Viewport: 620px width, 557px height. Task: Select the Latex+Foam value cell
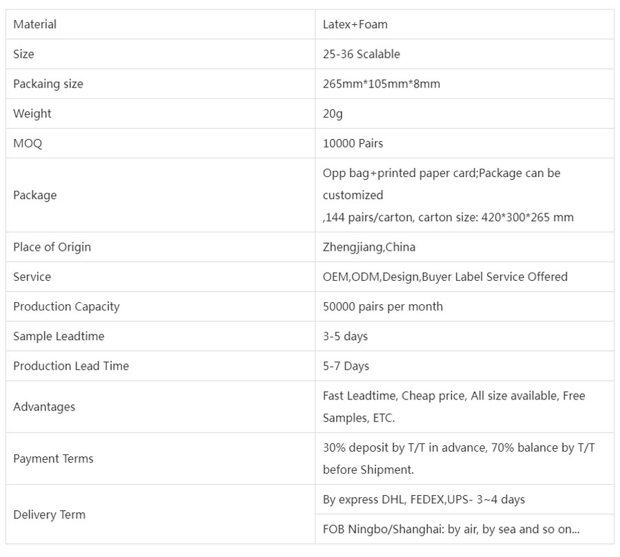pos(464,24)
